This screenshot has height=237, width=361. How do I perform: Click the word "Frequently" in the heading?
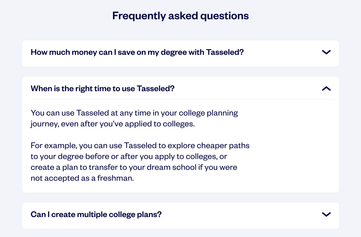pyautogui.click(x=139, y=16)
